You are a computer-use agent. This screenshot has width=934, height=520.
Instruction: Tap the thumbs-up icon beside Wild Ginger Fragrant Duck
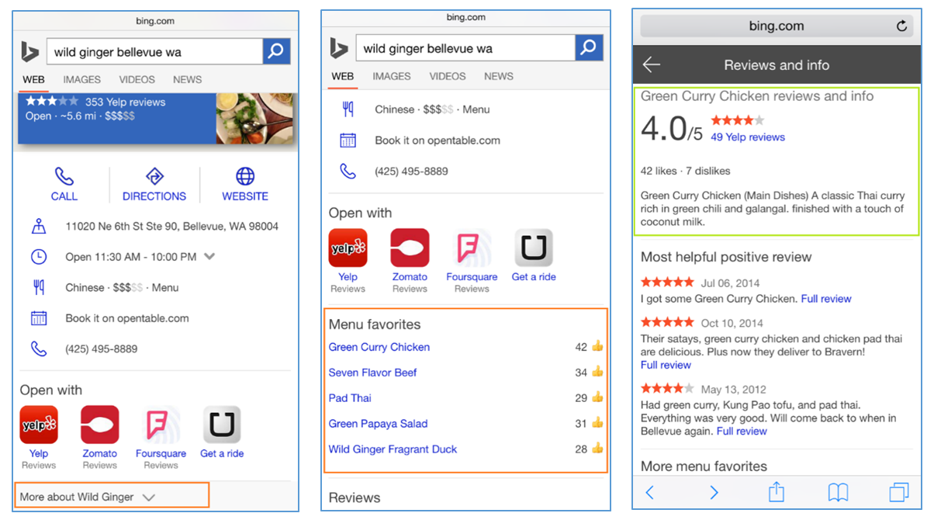(x=597, y=449)
